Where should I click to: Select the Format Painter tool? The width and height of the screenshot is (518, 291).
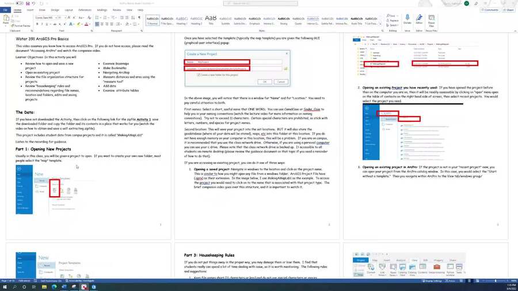(x=21, y=26)
